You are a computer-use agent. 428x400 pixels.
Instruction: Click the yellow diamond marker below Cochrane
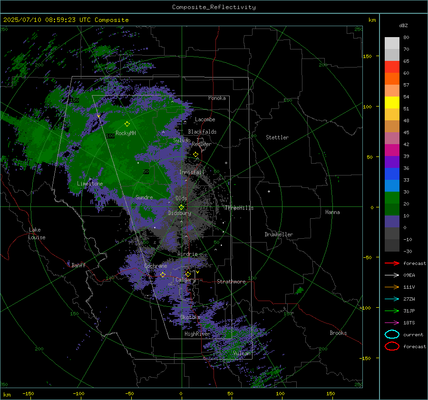[x=163, y=274]
